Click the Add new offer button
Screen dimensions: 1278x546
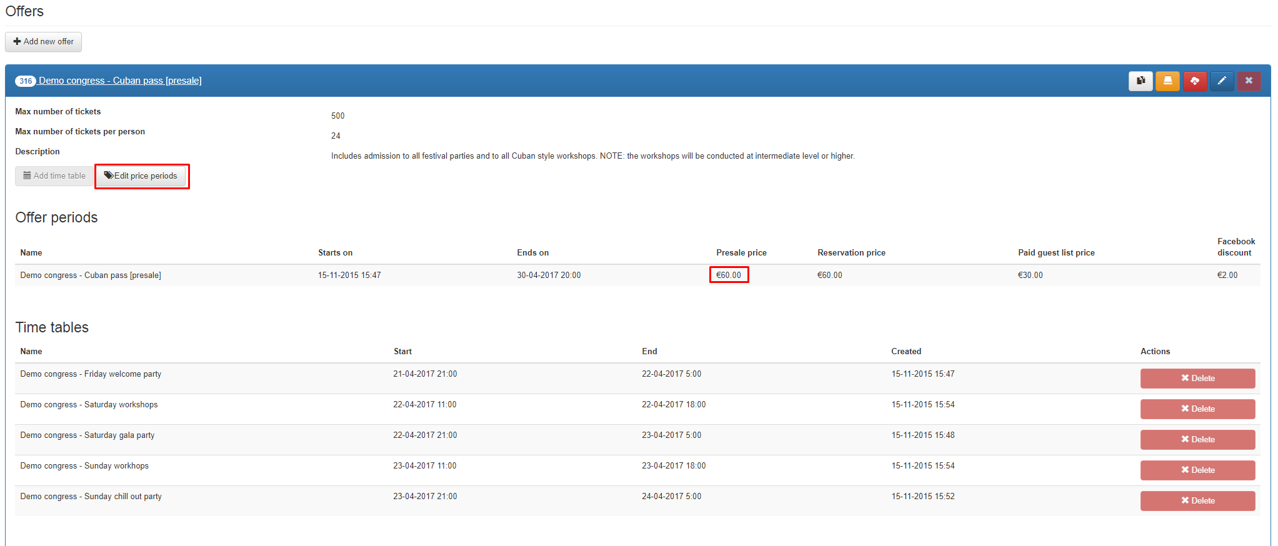point(44,42)
